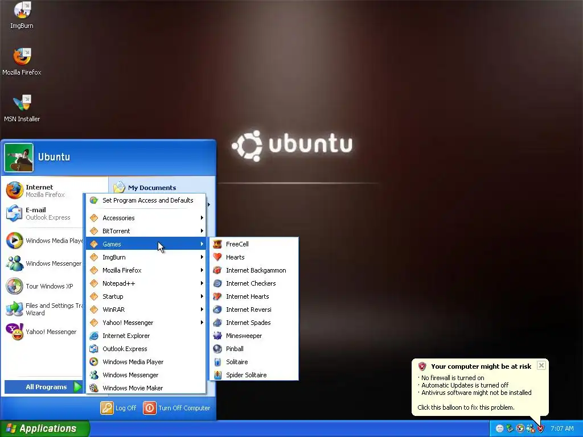Expand the Mozilla Firefox program group
The width and height of the screenshot is (583, 437).
coord(146,270)
